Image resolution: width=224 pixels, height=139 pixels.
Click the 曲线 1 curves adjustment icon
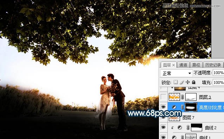[174, 138]
